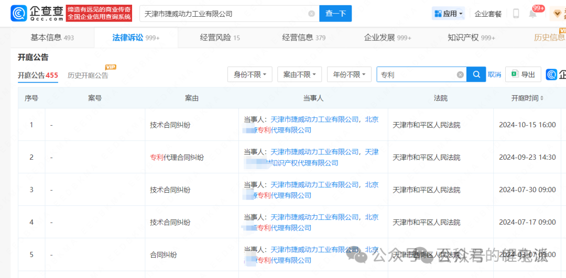Image resolution: width=566 pixels, height=278 pixels.
Task: Clear the 专利 keyword field
Action: 460,75
